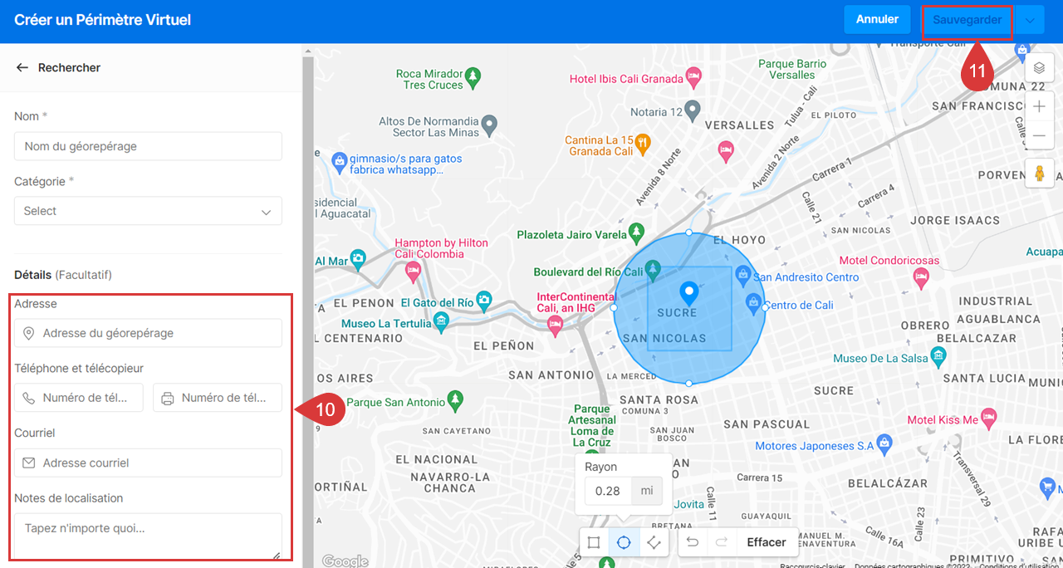Screen dimensions: 1063x568
Task: Click the VERSALLES neighborhood label
Action: pos(739,125)
